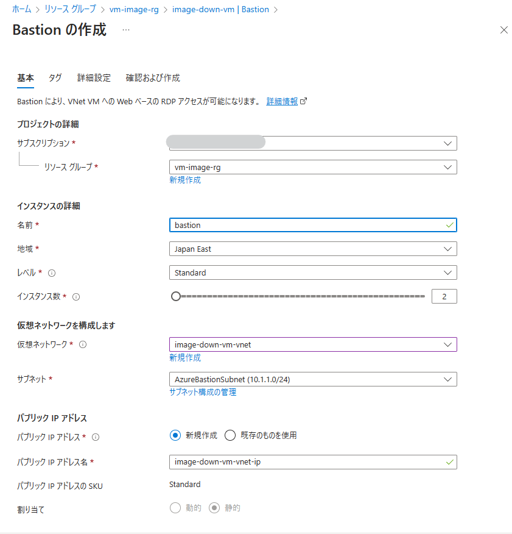Click the info icon beside インスタンス数
512x534 pixels.
tap(76, 297)
